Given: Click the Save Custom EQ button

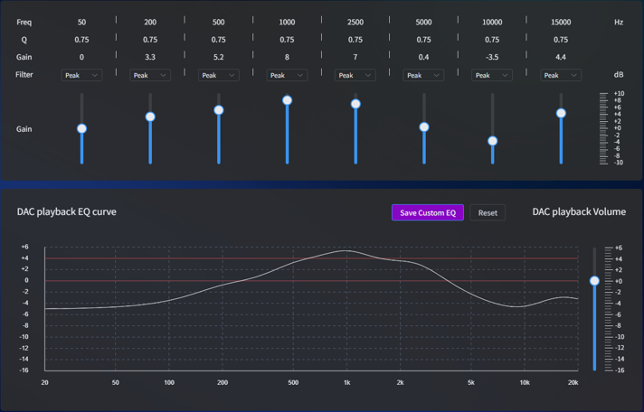Looking at the screenshot, I should 428,212.
